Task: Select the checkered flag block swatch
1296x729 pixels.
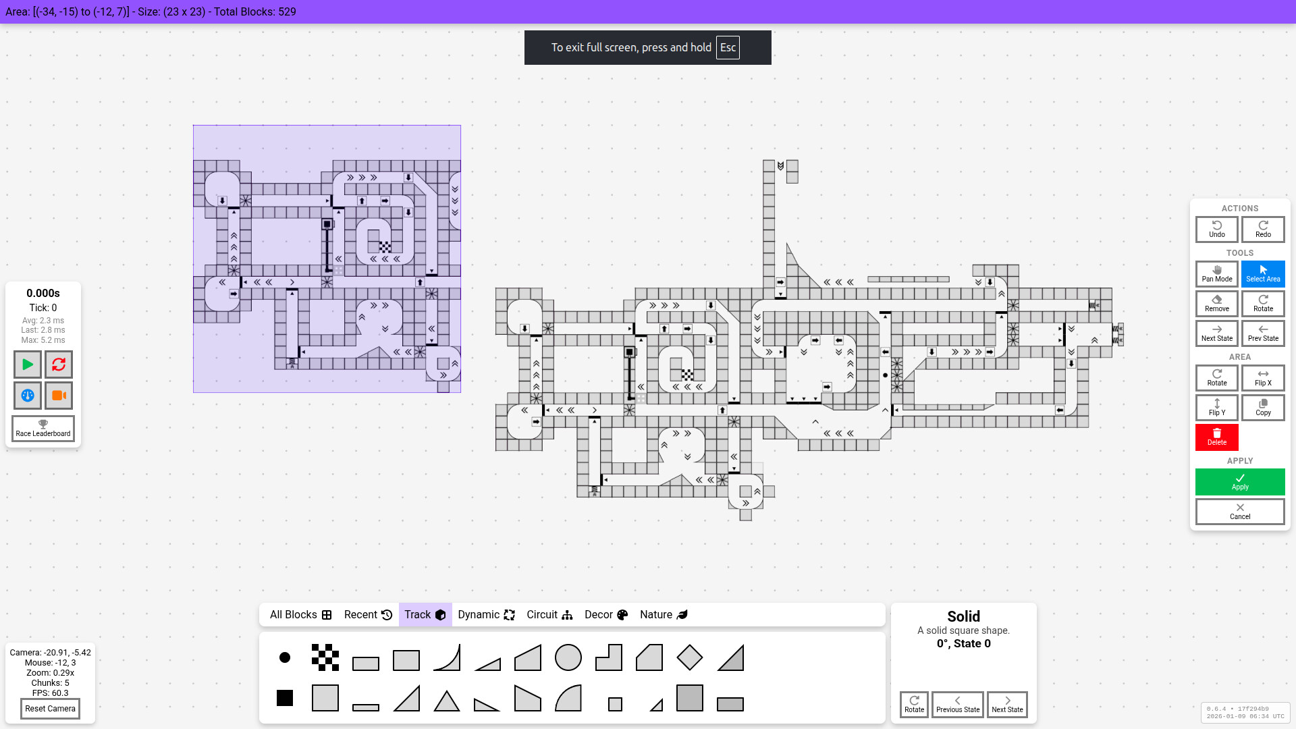Action: point(325,657)
